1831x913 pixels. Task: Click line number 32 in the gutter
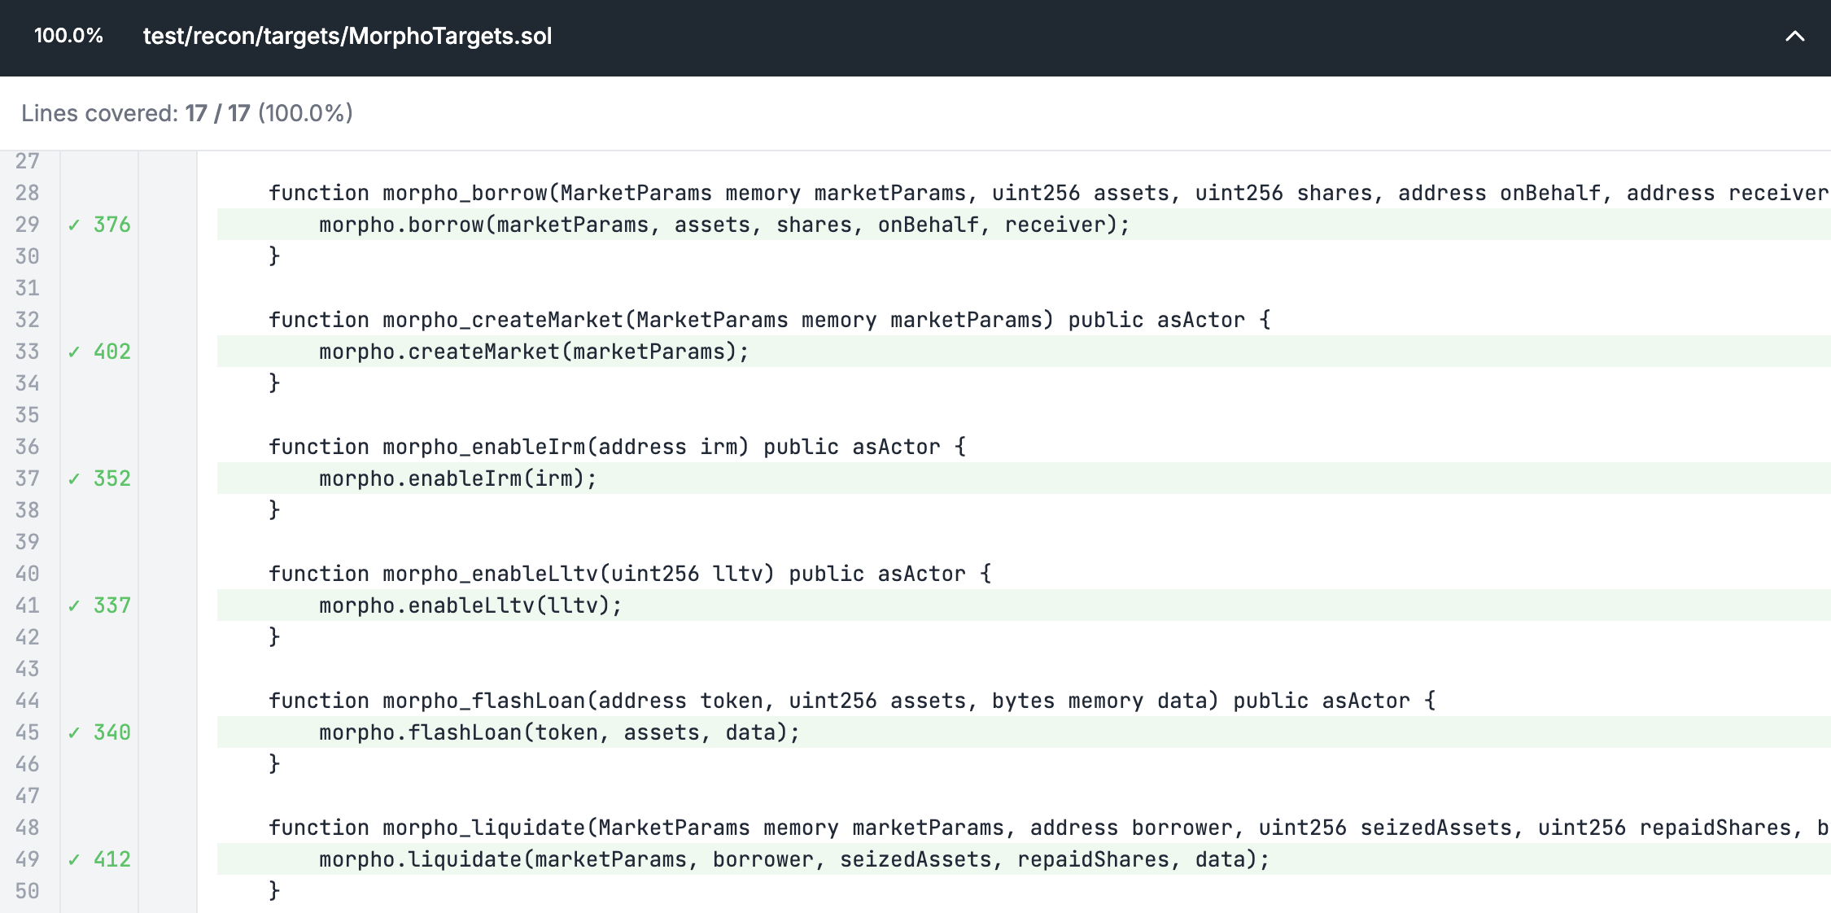click(x=28, y=320)
